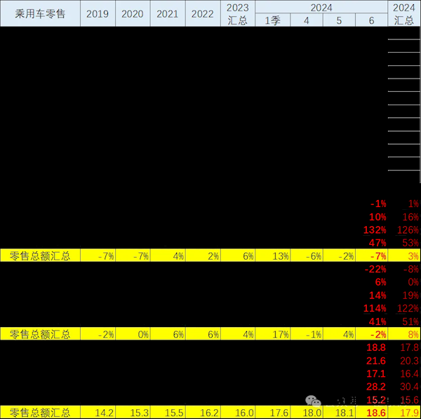Click the 53% value
The image size is (421, 419).
tap(410, 243)
